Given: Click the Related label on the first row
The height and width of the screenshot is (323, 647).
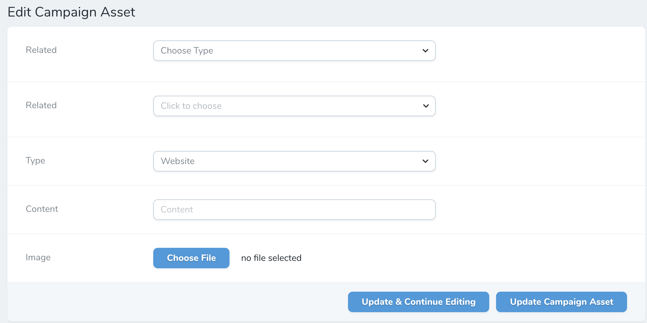Looking at the screenshot, I should (41, 50).
